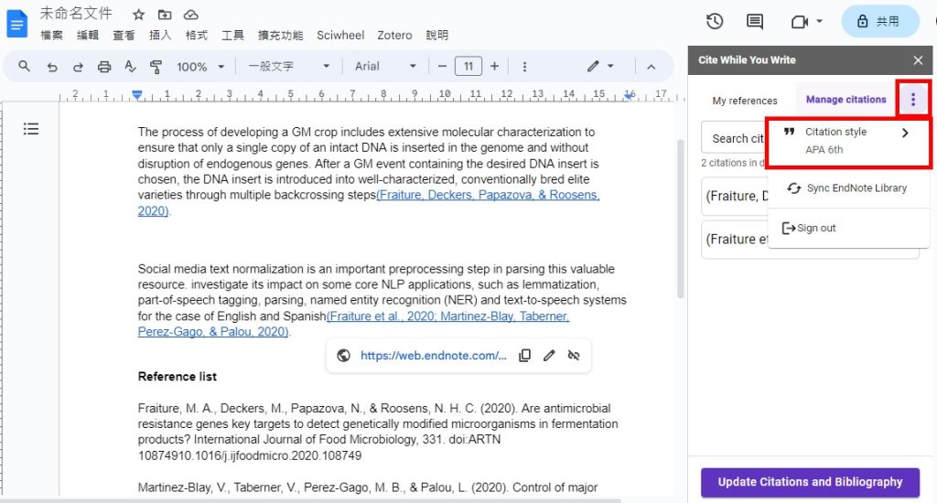937x503 pixels.
Task: Search the menus magnifier icon
Action: click(24, 67)
